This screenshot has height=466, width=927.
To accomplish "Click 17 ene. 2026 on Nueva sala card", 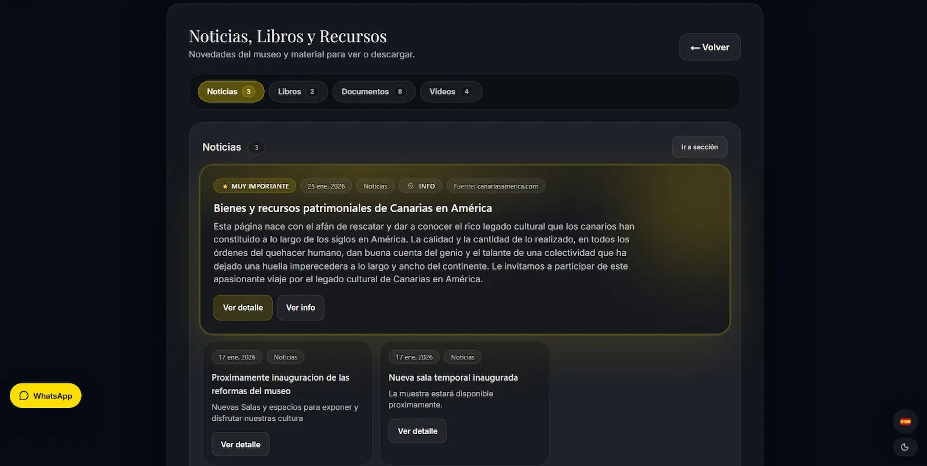I will [414, 357].
